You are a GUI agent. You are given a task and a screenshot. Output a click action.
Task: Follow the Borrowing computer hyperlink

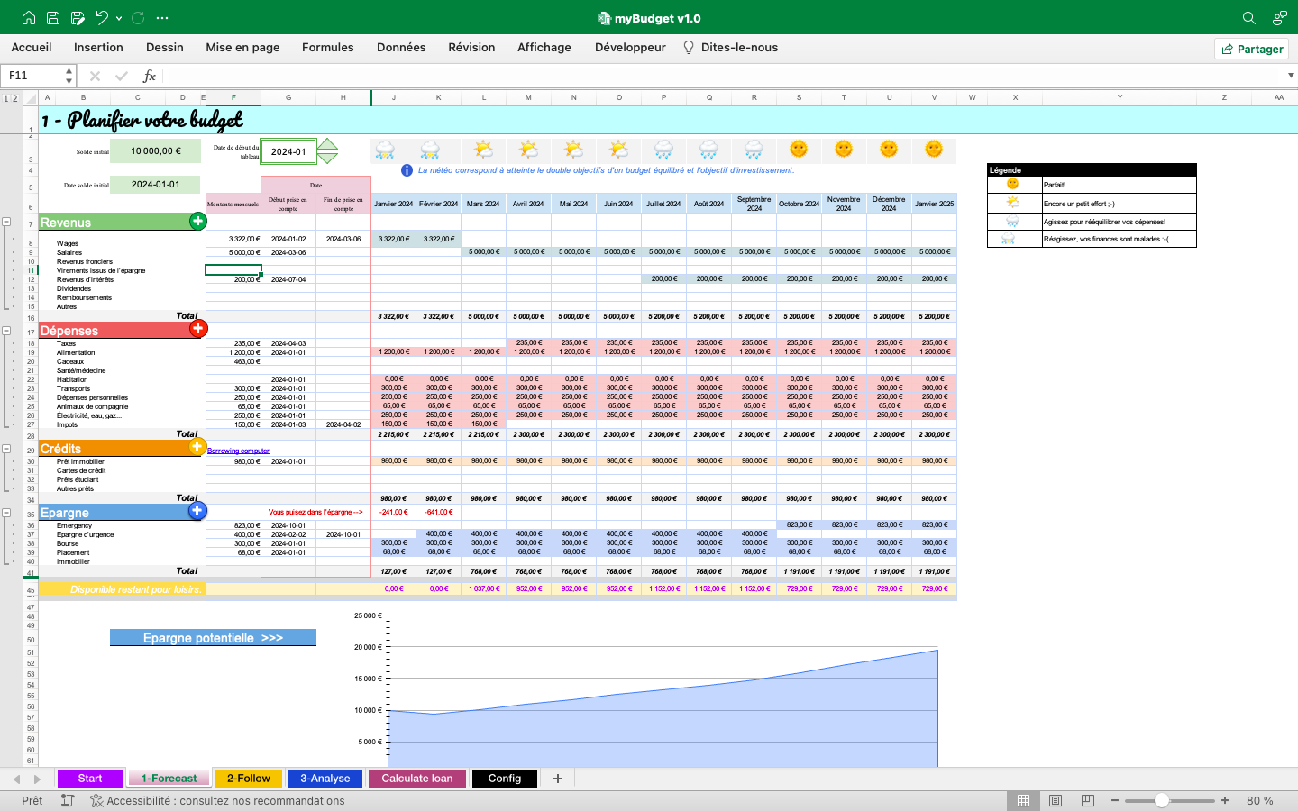tap(236, 450)
